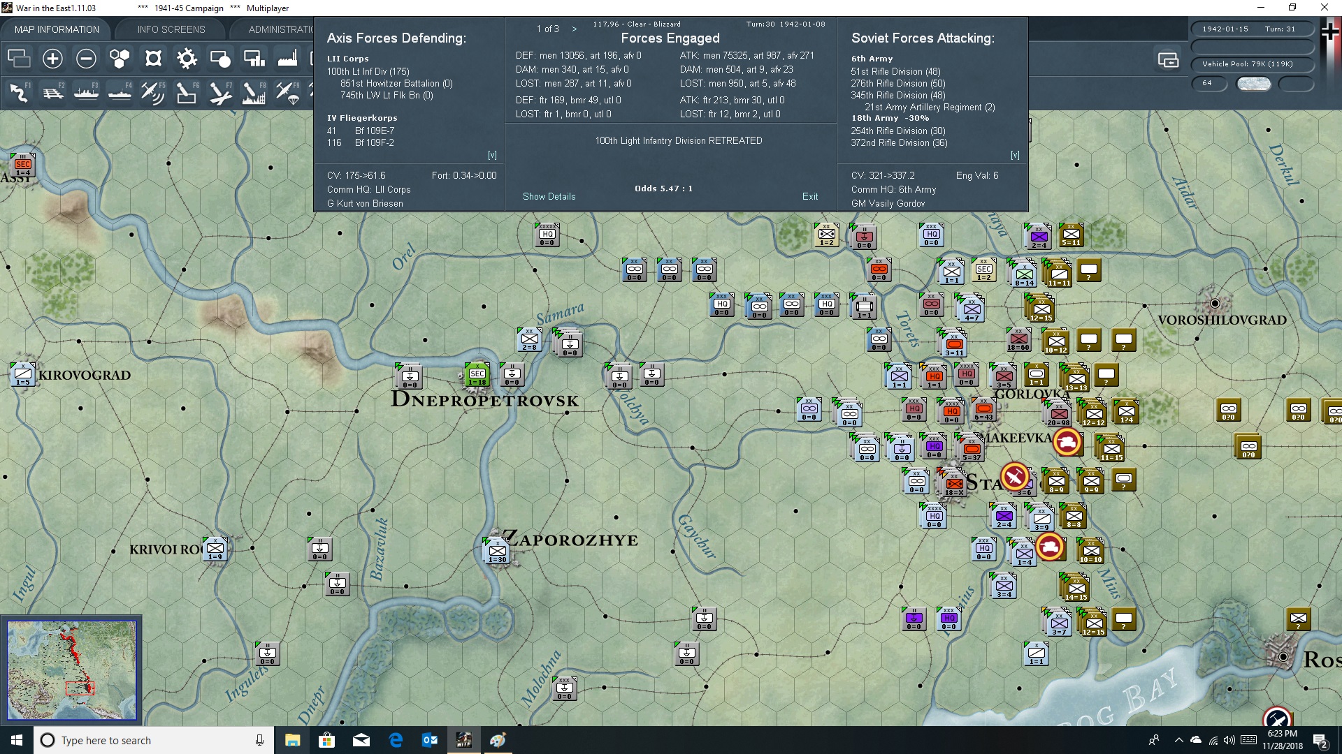Click the 51st Rifle Division entry
Screen dimensions: 1342x754
pos(895,71)
